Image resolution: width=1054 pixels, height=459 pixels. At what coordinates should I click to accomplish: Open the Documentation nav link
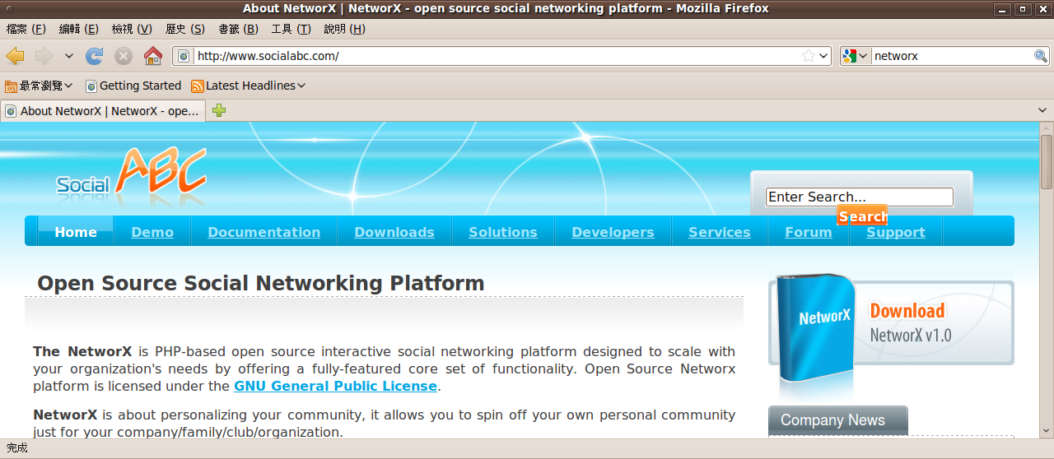click(264, 232)
